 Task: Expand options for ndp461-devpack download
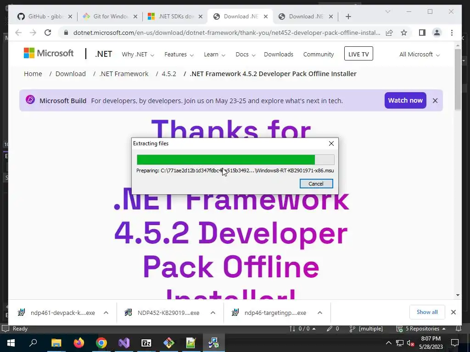(106, 313)
